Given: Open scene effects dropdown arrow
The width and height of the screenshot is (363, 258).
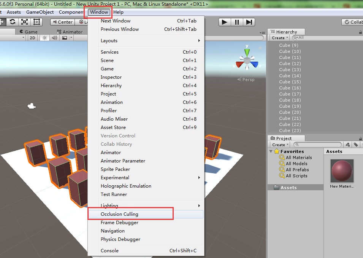Looking at the screenshot, I should coord(71,38).
